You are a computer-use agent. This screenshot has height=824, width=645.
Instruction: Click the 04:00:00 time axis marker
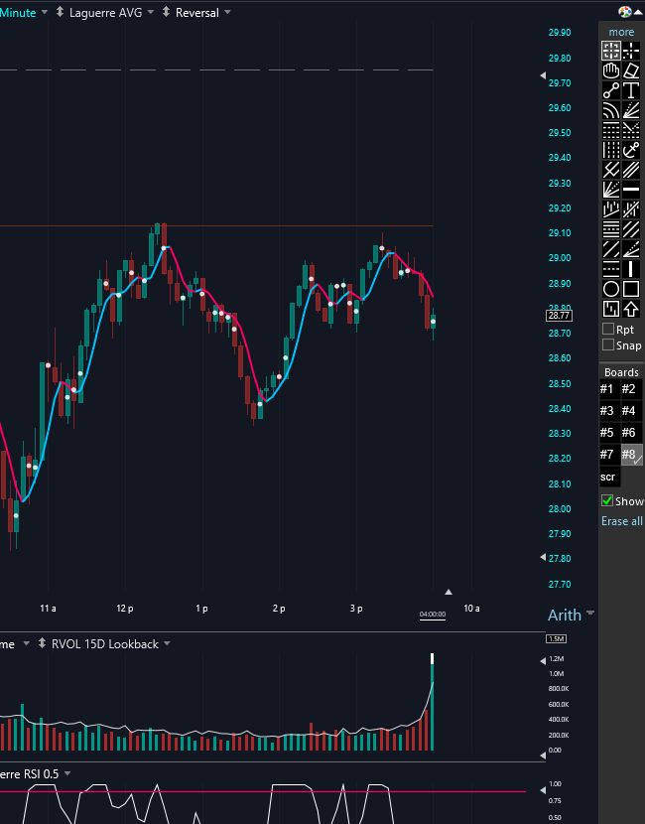point(433,615)
